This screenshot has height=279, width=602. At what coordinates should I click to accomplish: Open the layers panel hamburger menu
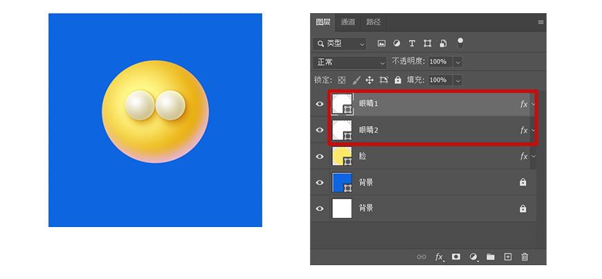tap(540, 22)
